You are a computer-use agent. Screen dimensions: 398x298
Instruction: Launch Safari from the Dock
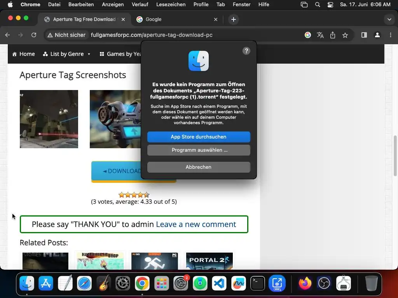[x=84, y=283]
